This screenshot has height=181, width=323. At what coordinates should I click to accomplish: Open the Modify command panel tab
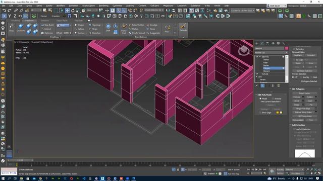(262, 43)
